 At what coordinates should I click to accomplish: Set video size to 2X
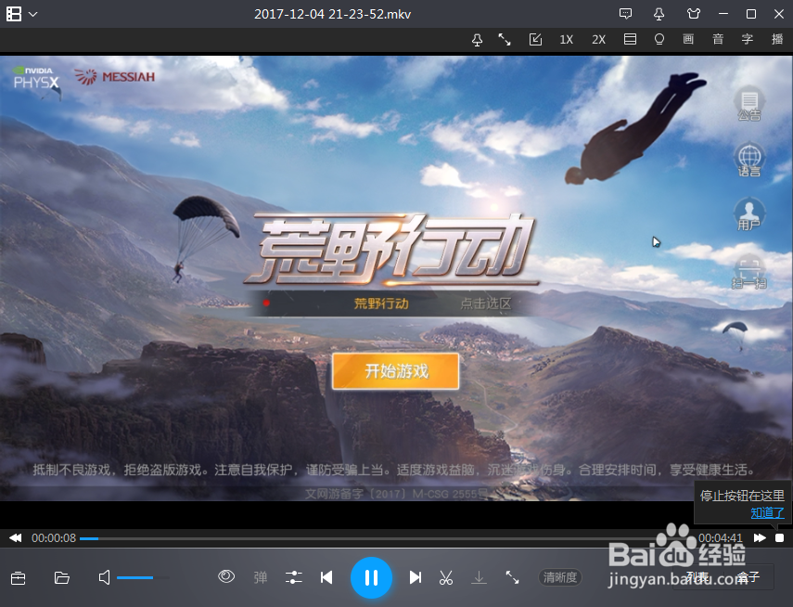pyautogui.click(x=599, y=40)
